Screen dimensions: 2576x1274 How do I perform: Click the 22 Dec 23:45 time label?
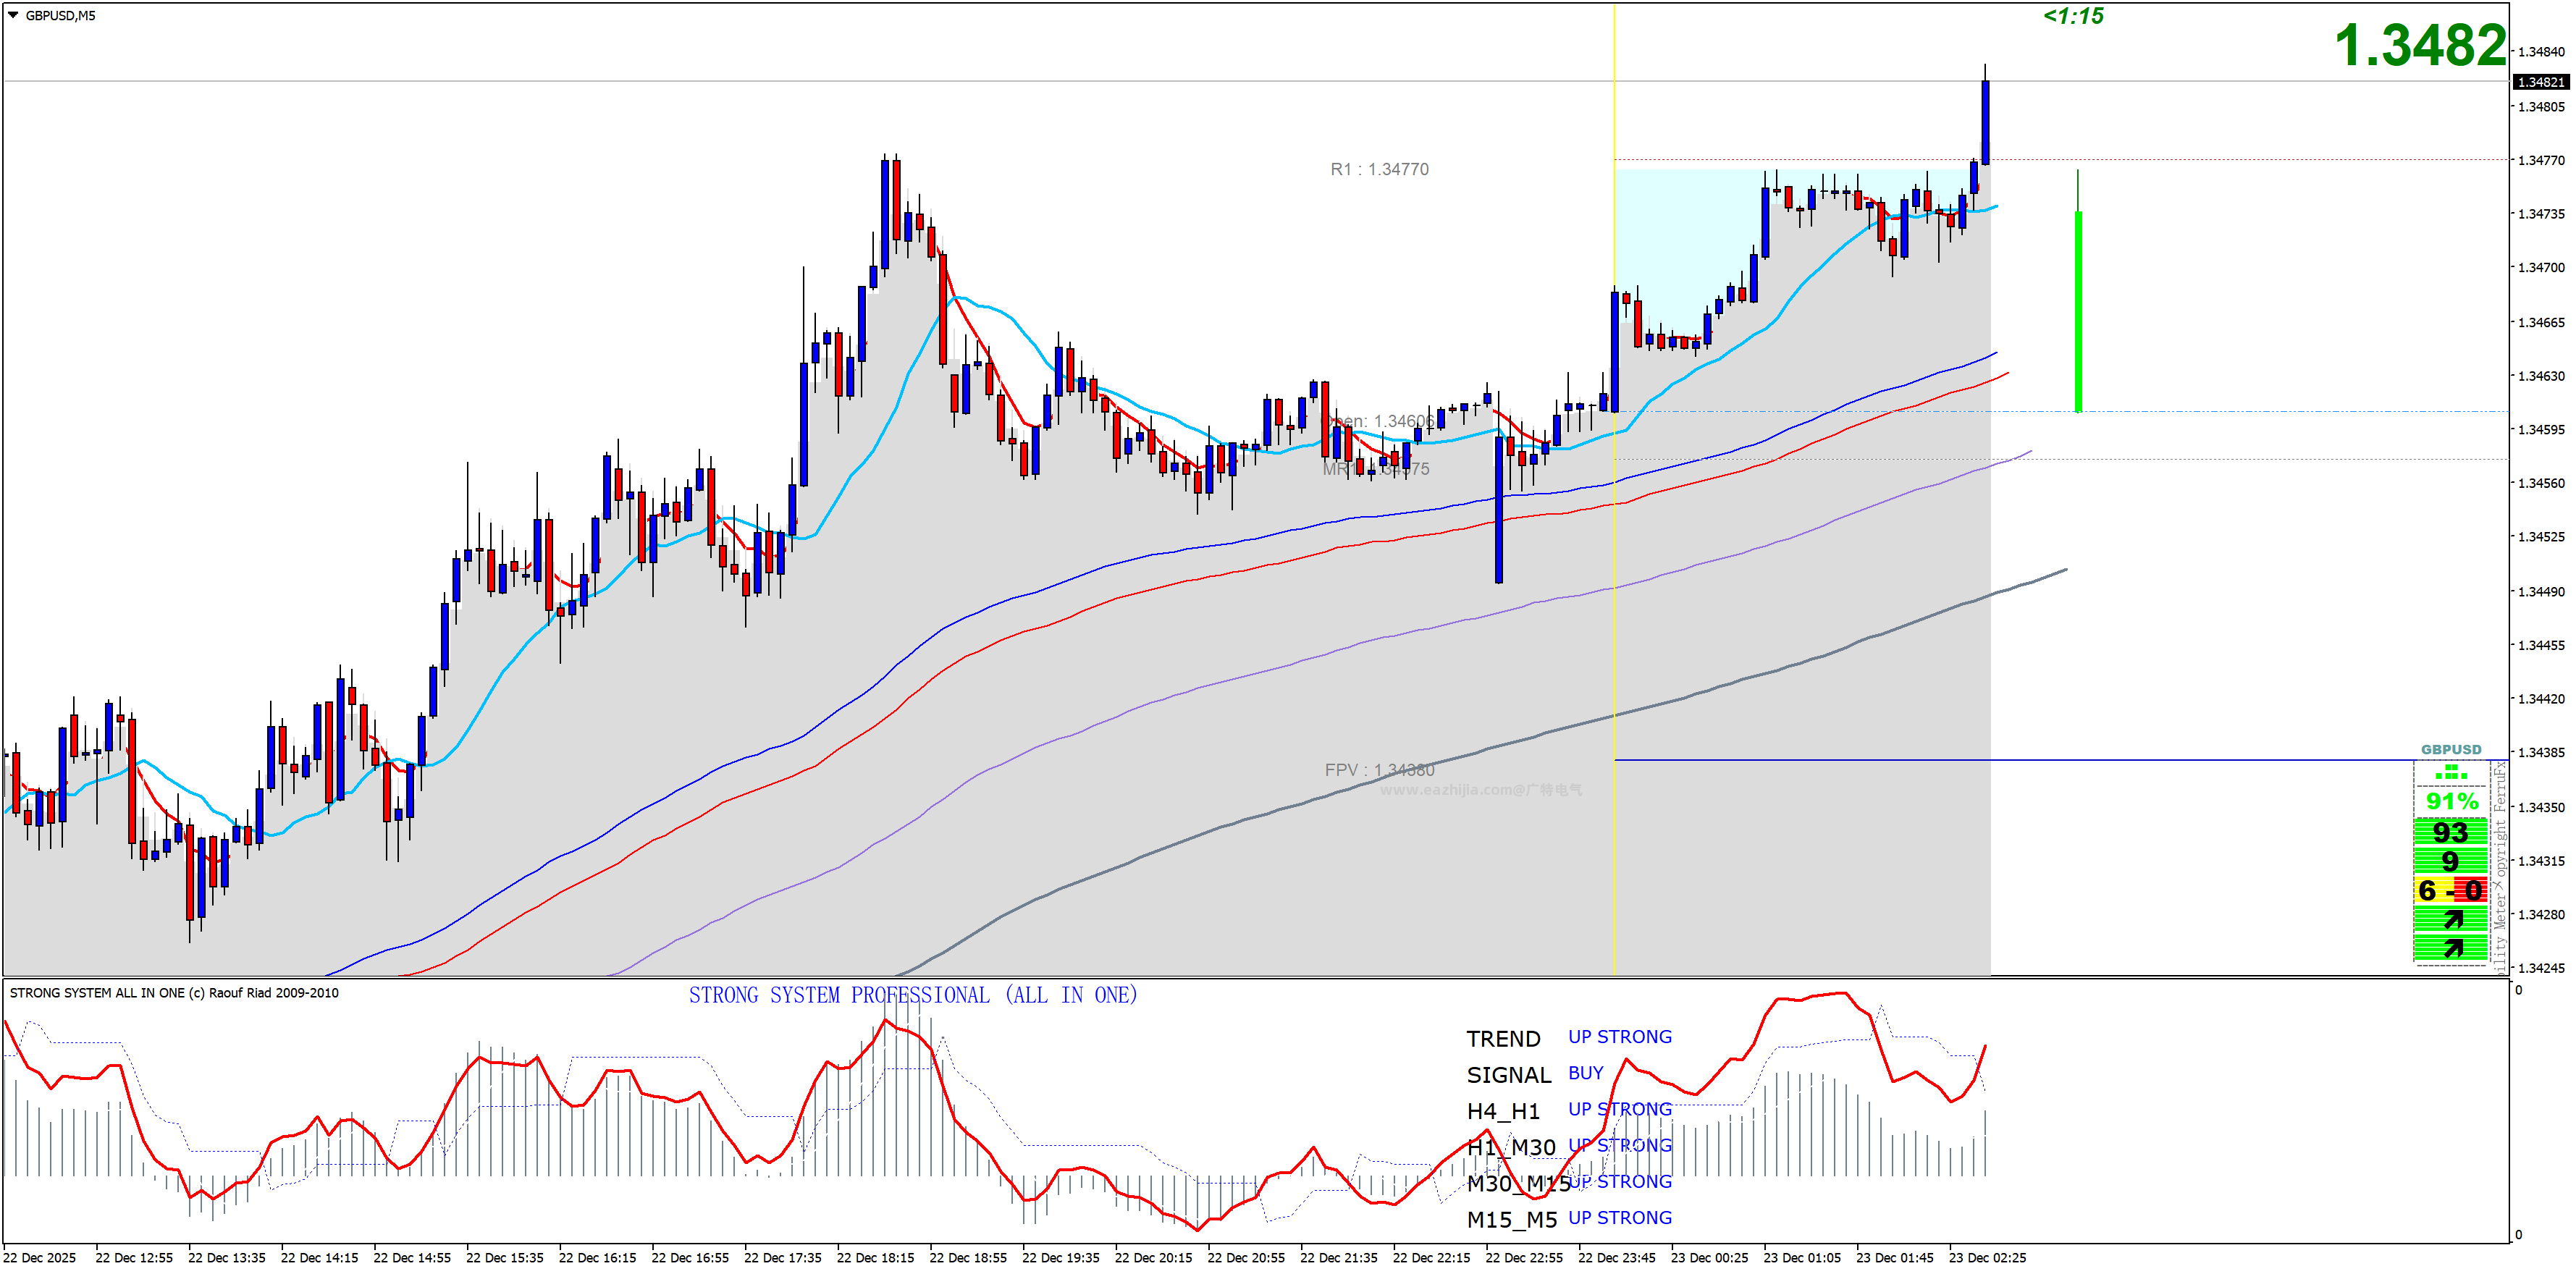[1617, 1258]
